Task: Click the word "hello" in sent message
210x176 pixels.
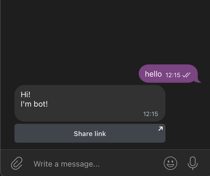Action: [153, 74]
